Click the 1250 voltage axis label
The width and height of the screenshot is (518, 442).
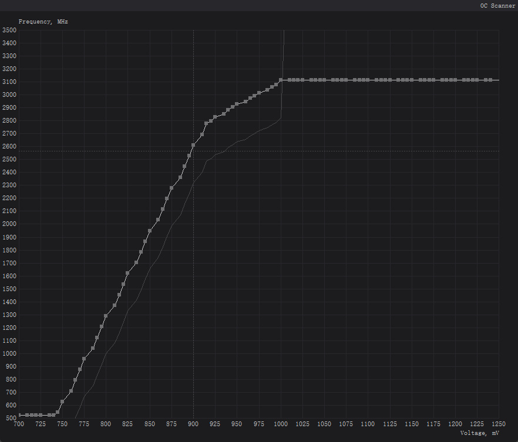tap(499, 424)
